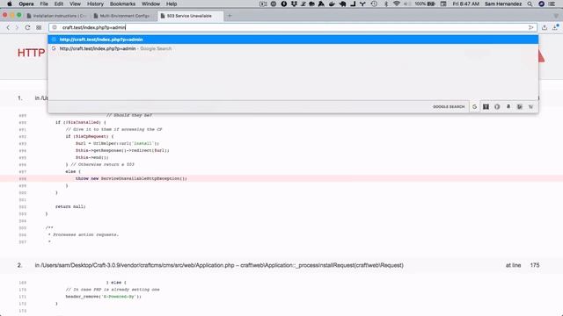Open Wi-Fi status icon in menu bar
Image resolution: width=563 pixels, height=316 pixels.
[397, 4]
